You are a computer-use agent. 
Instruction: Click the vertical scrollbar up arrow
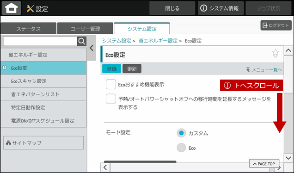288,50
